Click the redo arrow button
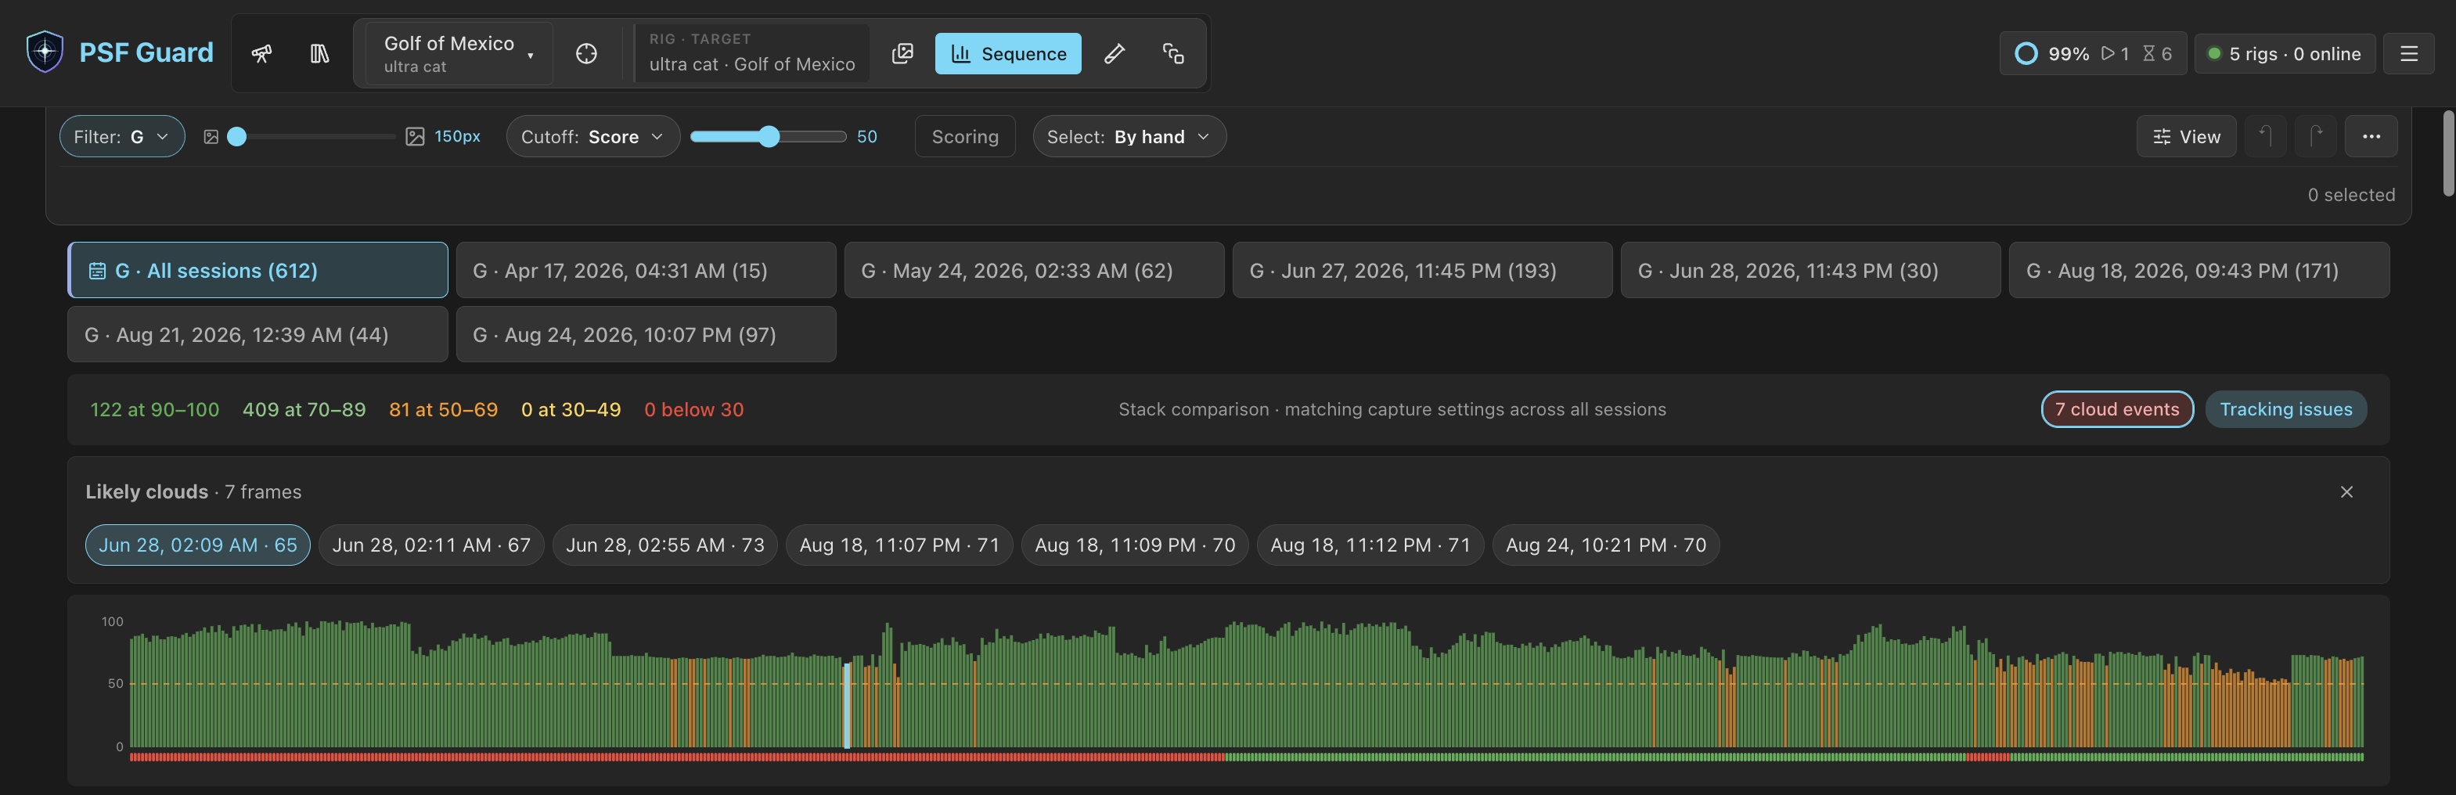The height and width of the screenshot is (795, 2456). pyautogui.click(x=2315, y=136)
